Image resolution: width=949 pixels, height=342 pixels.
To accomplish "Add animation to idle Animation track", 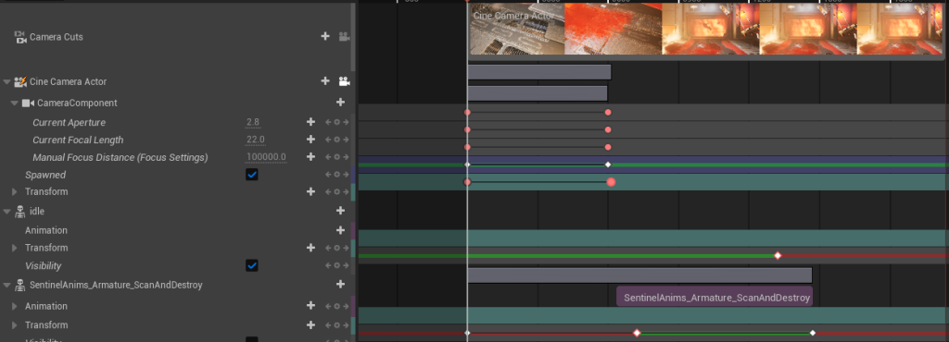I will point(340,230).
